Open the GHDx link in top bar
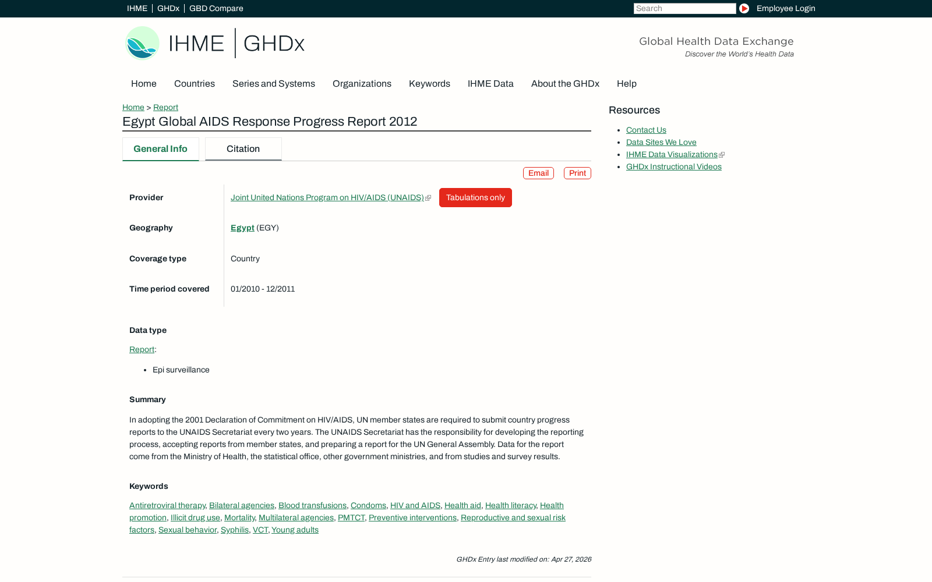 (168, 8)
